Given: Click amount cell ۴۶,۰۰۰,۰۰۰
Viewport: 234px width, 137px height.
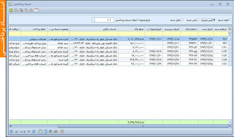Looking at the screenshot, I should (132, 64).
